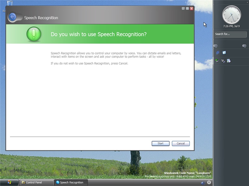
Task: Focus the sidebar 'Search for...' box
Action: [230, 34]
